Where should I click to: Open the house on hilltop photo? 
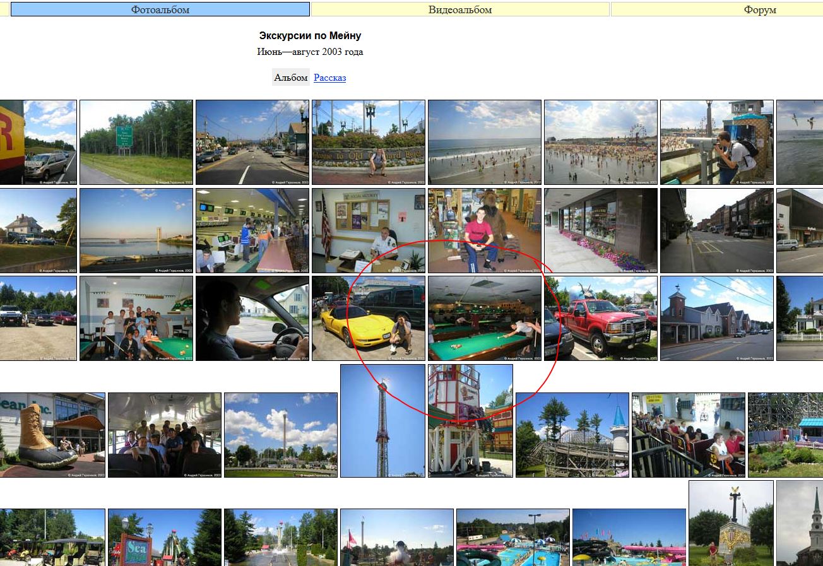tap(38, 230)
